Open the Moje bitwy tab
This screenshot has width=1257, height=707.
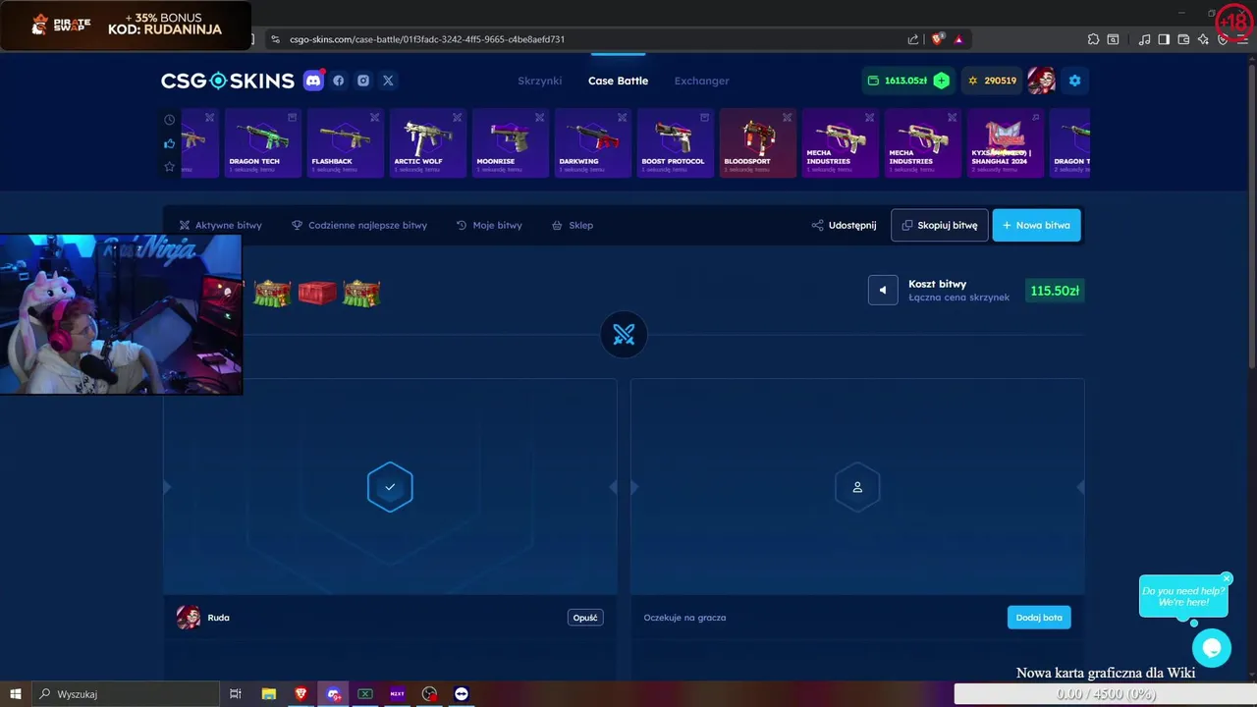tap(489, 225)
